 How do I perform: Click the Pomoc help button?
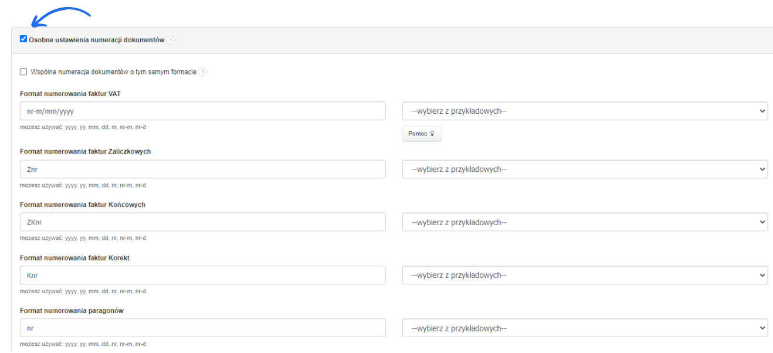(421, 134)
